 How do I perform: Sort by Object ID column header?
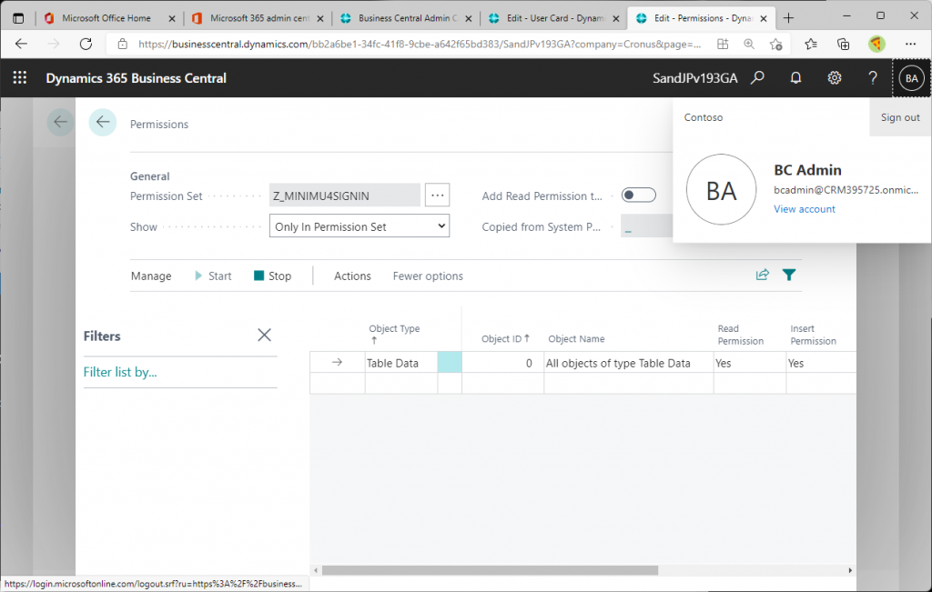(505, 338)
